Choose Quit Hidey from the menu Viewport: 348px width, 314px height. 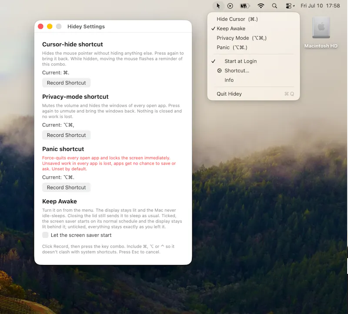[254, 94]
